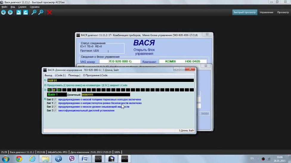Screen dimensions: 291x163
Task: Open the Справка menu
Action: (x=35, y=7)
